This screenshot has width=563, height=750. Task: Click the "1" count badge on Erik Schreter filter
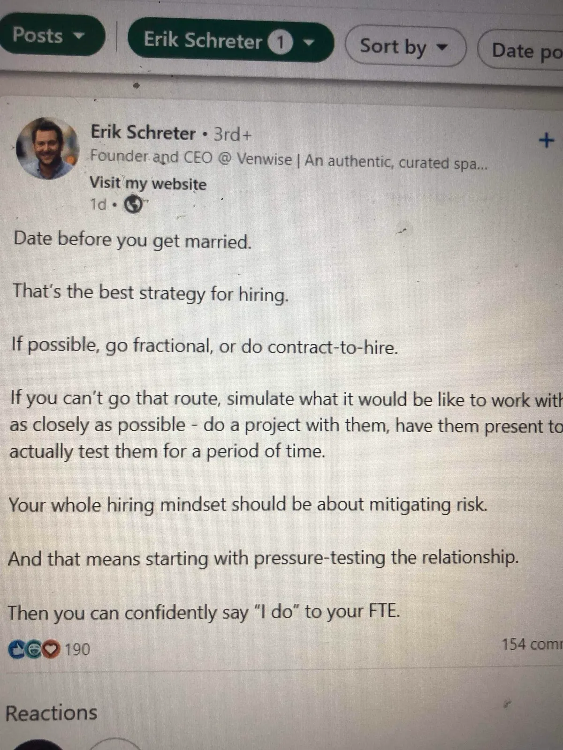coord(280,43)
